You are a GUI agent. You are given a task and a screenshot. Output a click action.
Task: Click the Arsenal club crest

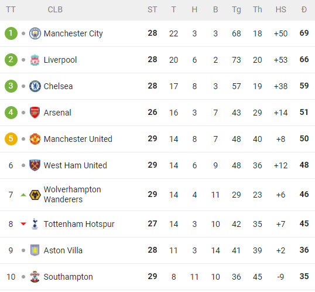[35, 113]
